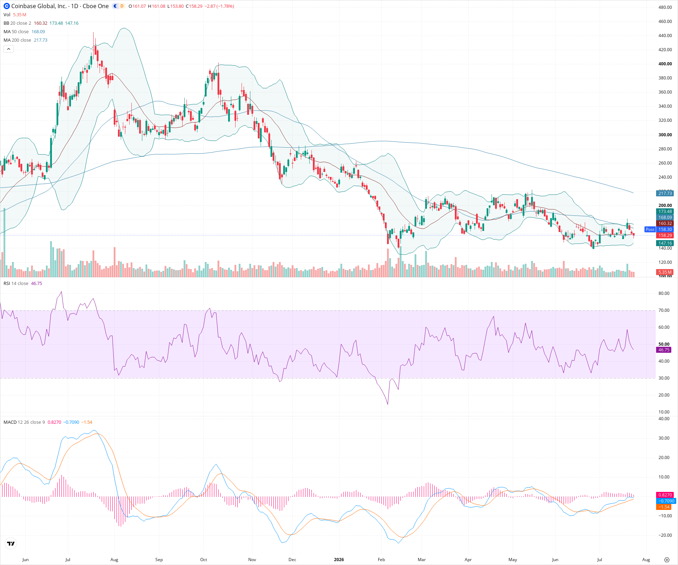Click the 480.00 tick on the price scale

pos(665,7)
